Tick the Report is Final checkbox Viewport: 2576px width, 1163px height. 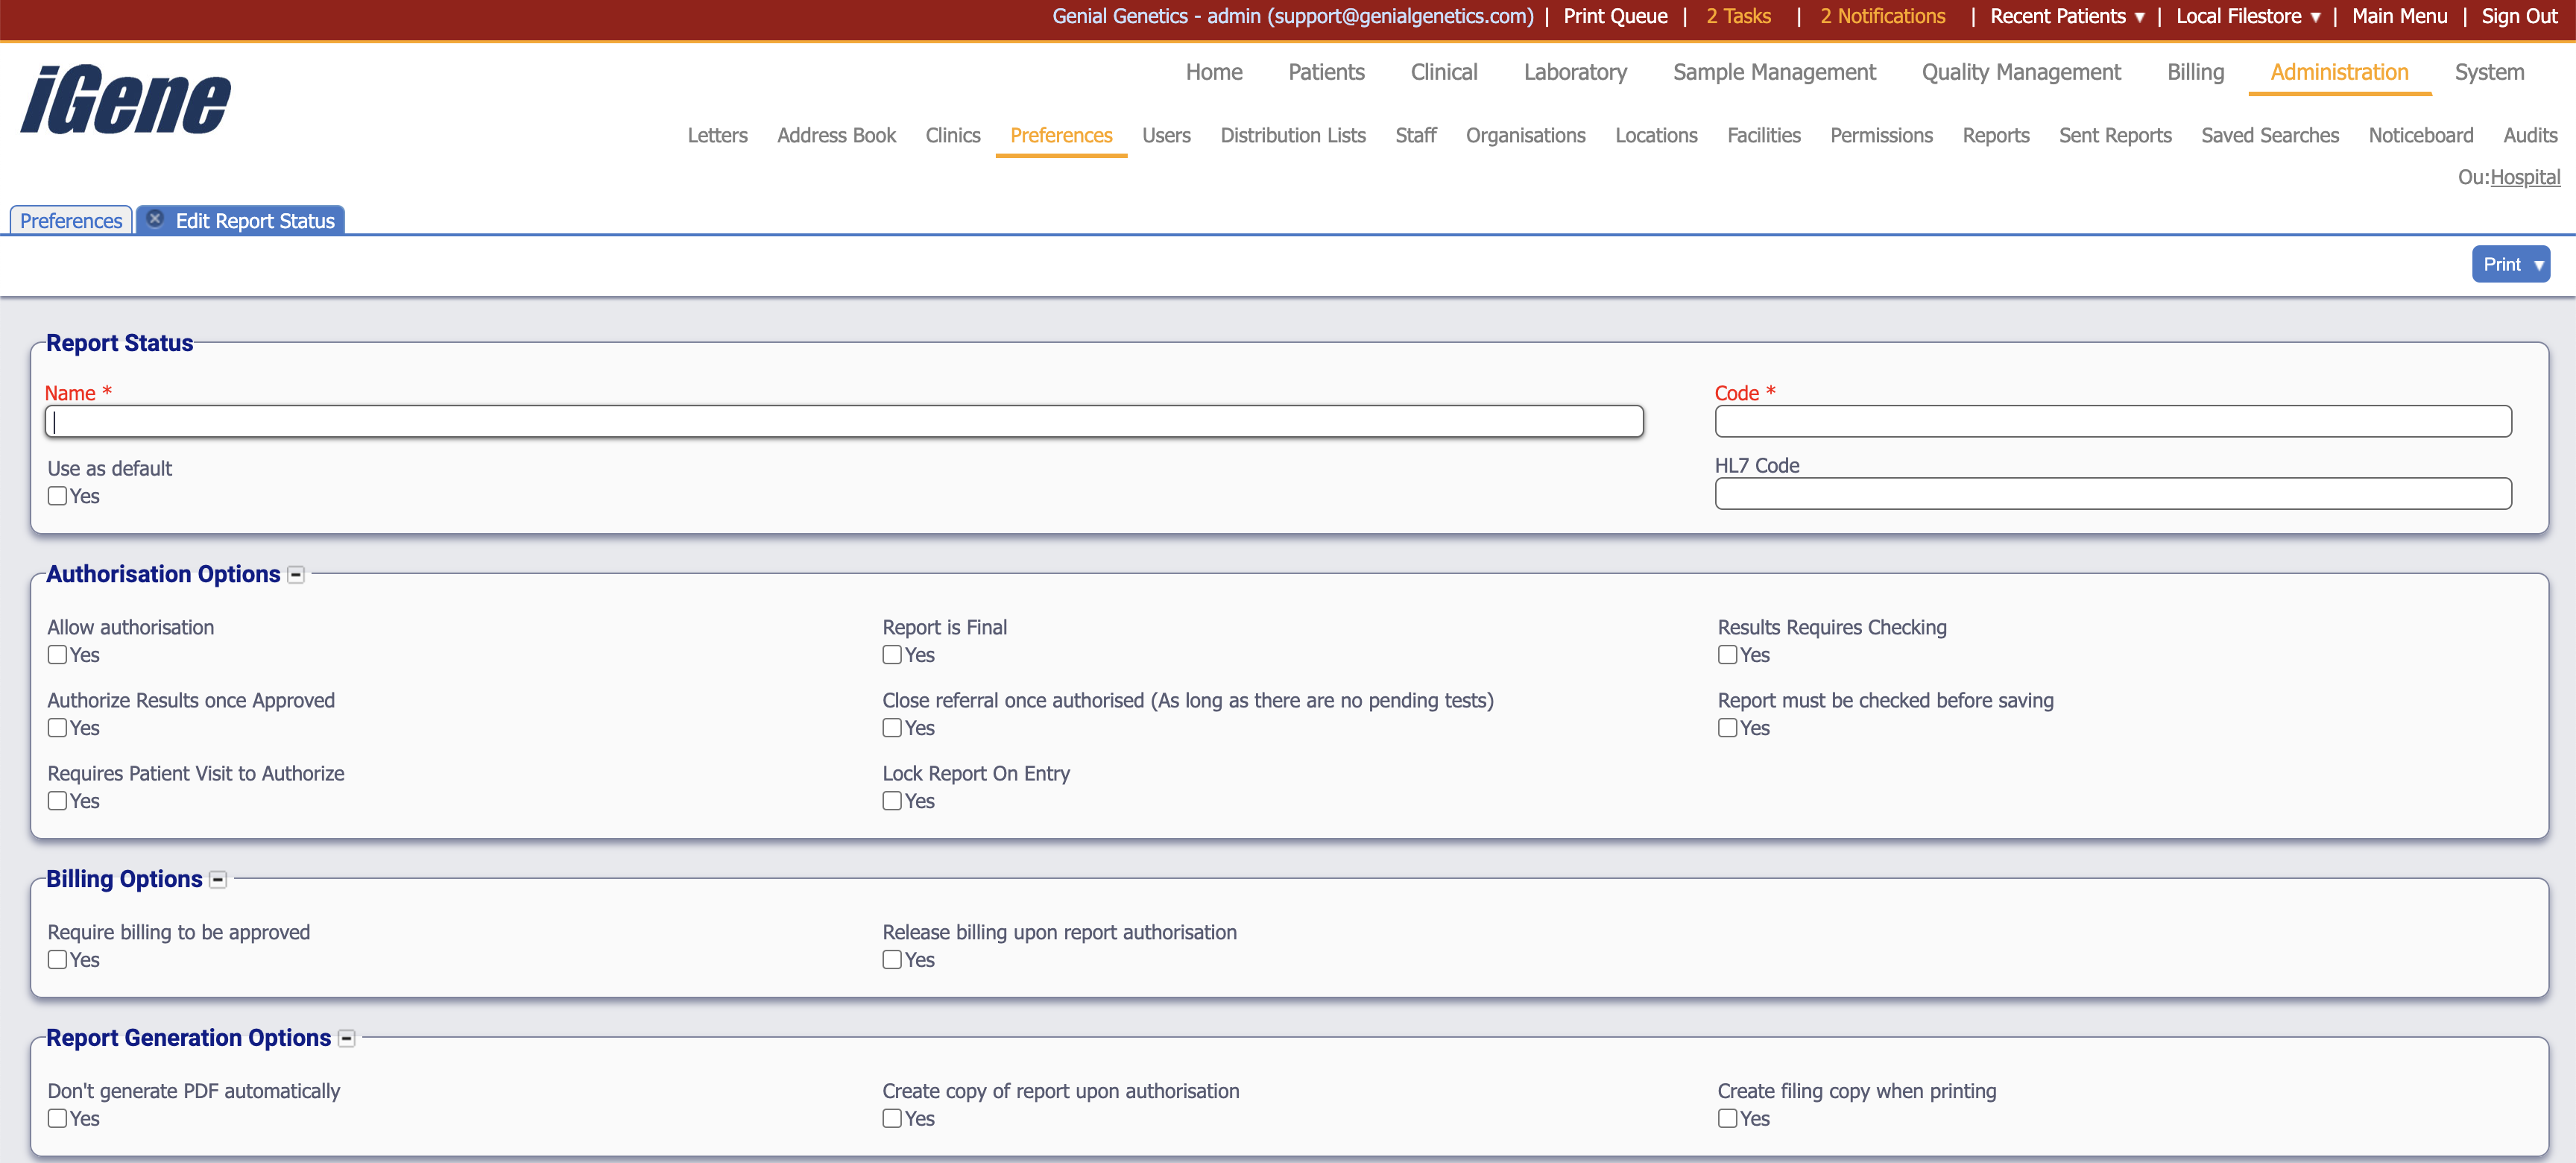892,655
